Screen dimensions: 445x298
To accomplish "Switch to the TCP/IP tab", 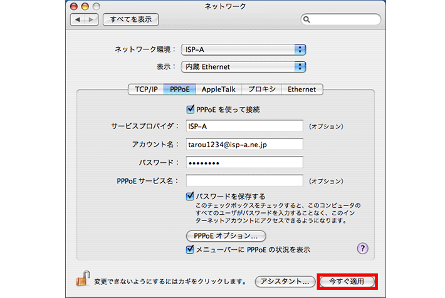I will click(x=146, y=89).
